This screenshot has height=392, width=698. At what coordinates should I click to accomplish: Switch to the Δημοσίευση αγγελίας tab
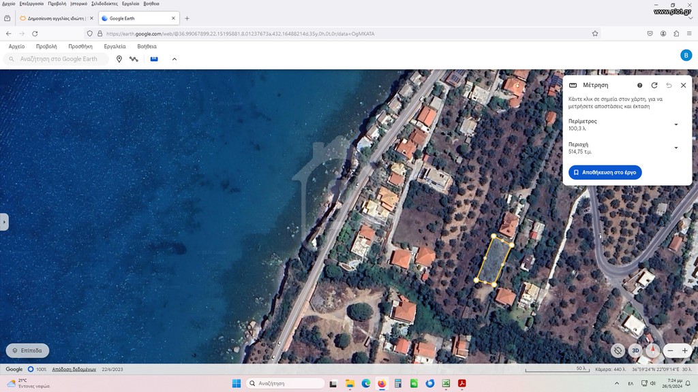click(x=56, y=18)
